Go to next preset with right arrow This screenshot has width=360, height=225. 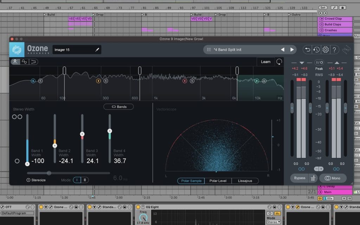click(x=292, y=50)
